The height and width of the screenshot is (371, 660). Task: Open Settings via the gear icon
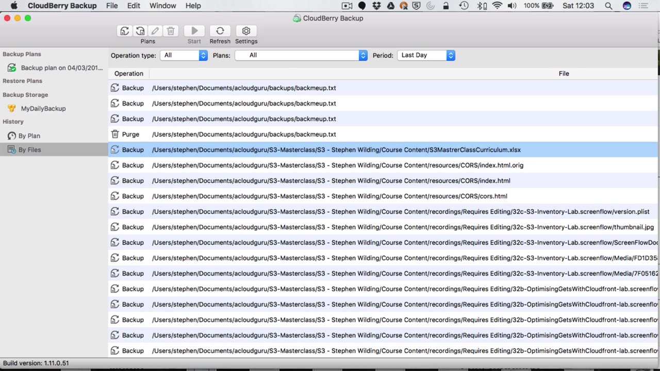246,31
